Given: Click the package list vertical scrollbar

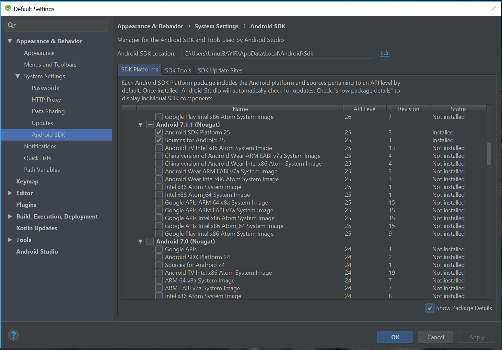Looking at the screenshot, I should tap(489, 154).
